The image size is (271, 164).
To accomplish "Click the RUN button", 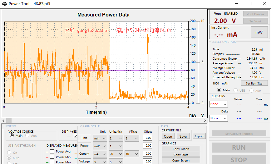I will click(239, 148).
